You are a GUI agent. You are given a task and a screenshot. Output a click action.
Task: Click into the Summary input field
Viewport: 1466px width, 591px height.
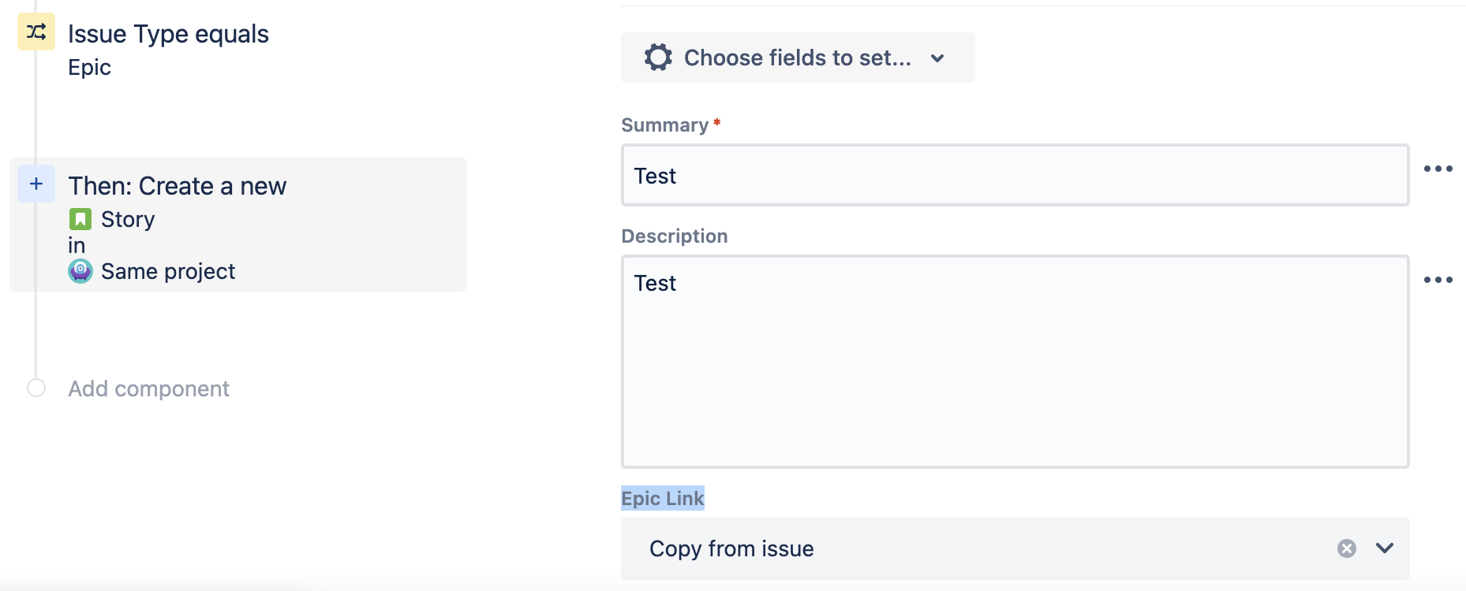(x=1015, y=175)
